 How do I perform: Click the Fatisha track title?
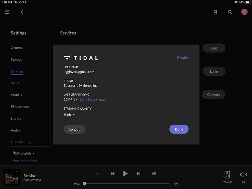tap(29, 176)
